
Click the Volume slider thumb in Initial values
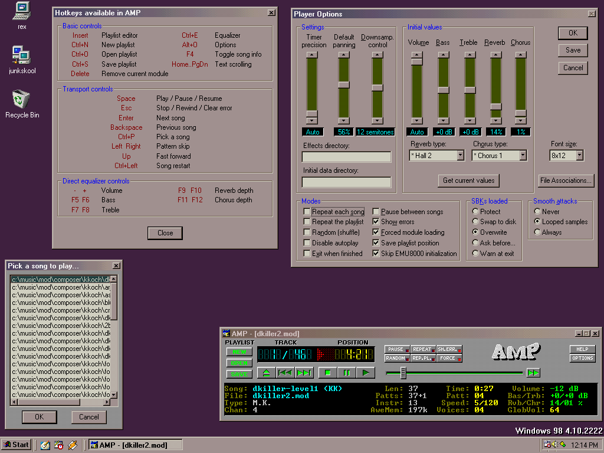417,61
